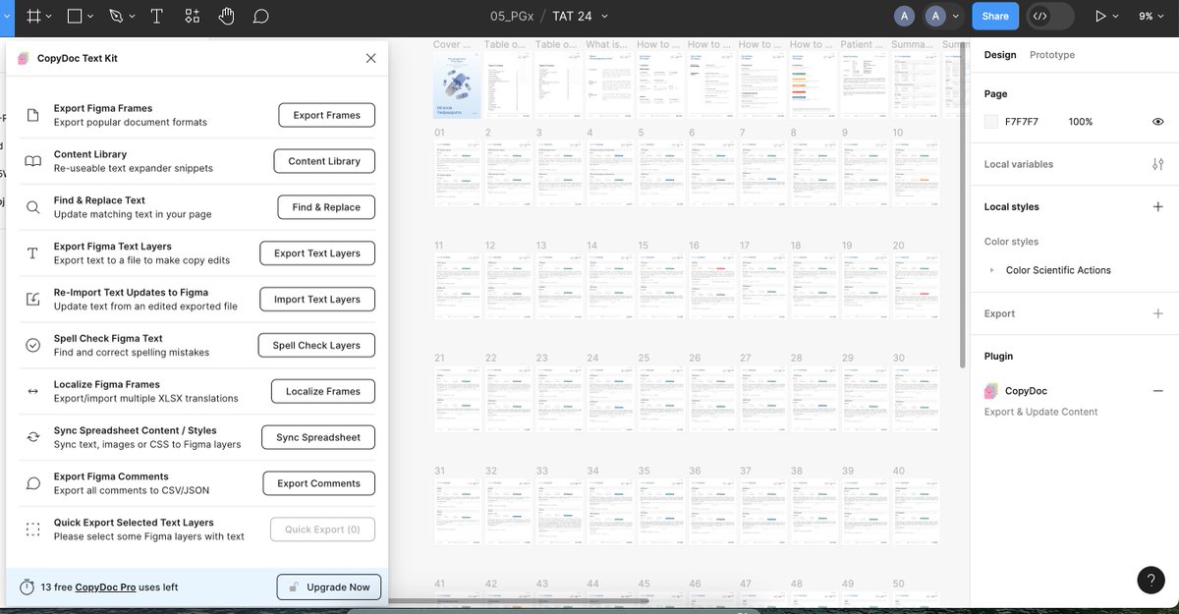The width and height of the screenshot is (1179, 614).
Task: Open the present options dropdown arrow
Action: click(1115, 17)
